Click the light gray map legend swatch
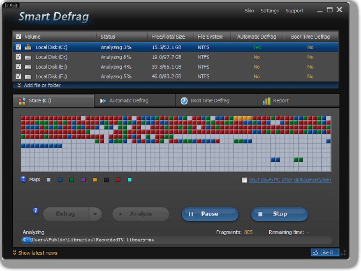Screen dimensions: 361x271 pyautogui.click(x=48, y=180)
